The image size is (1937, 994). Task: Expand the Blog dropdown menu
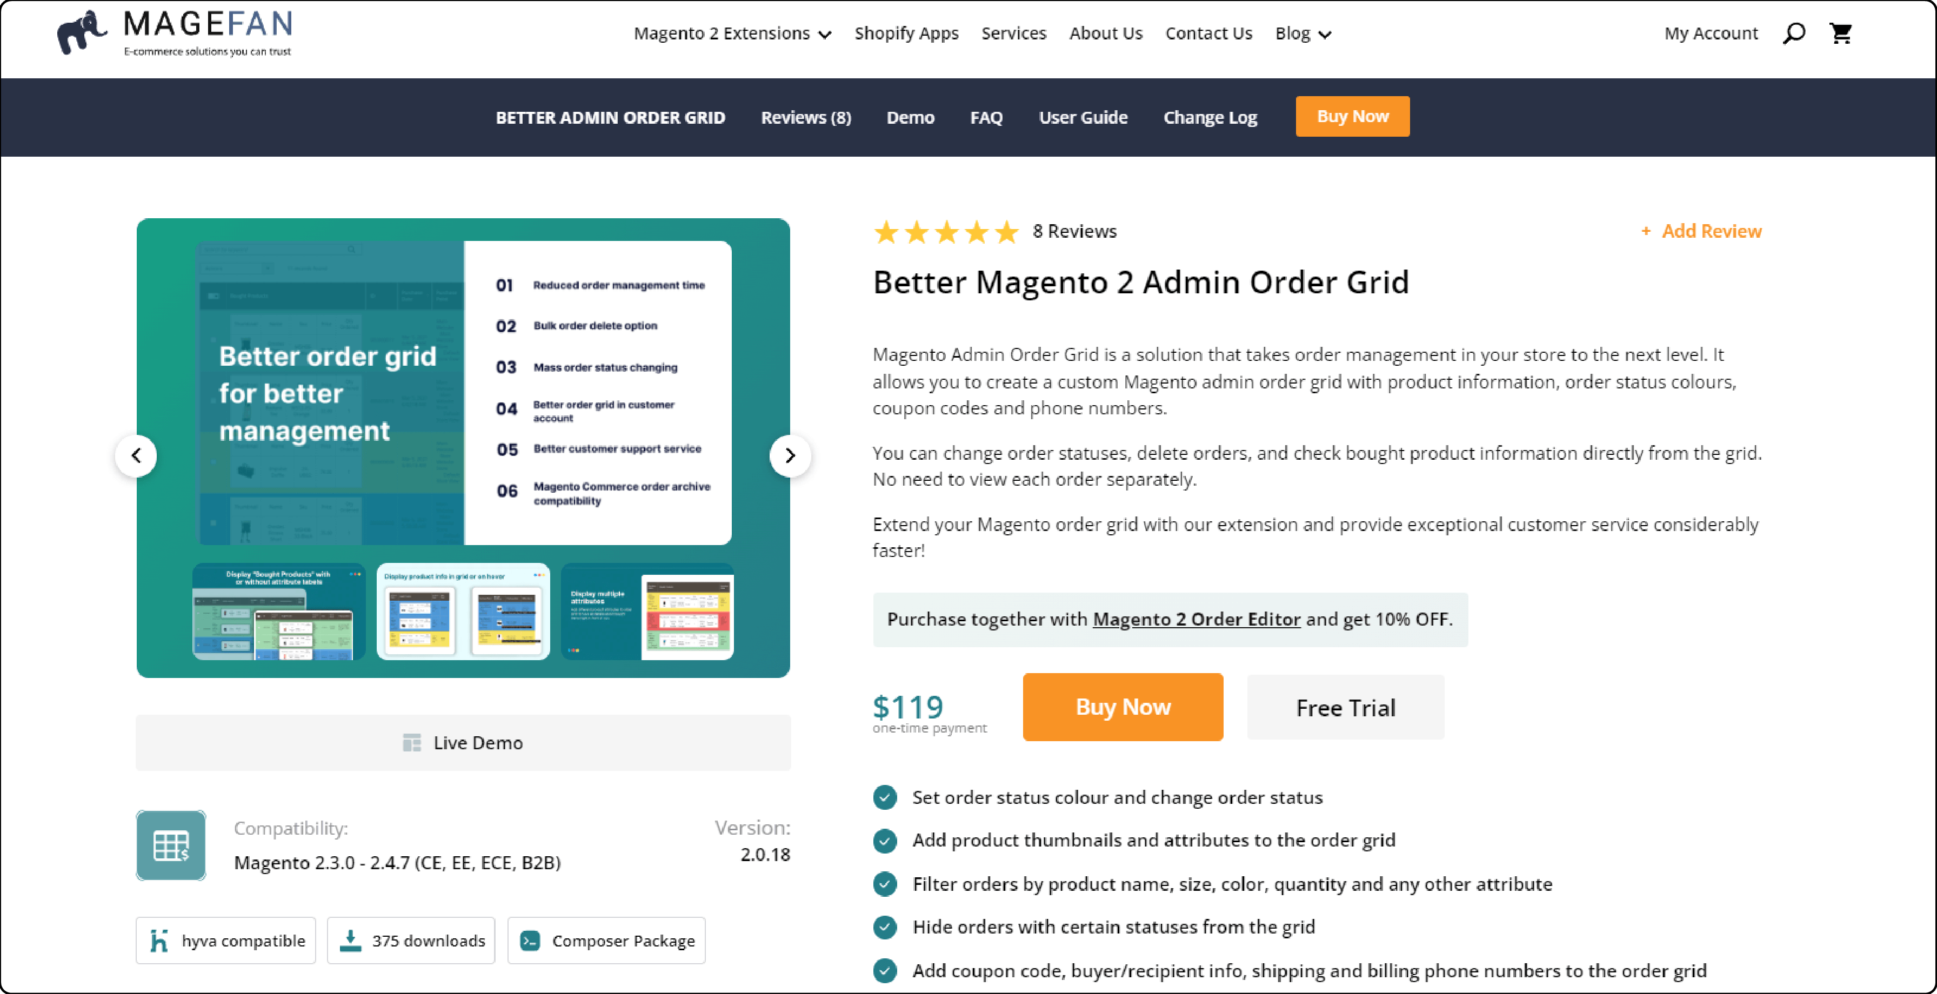(x=1303, y=34)
